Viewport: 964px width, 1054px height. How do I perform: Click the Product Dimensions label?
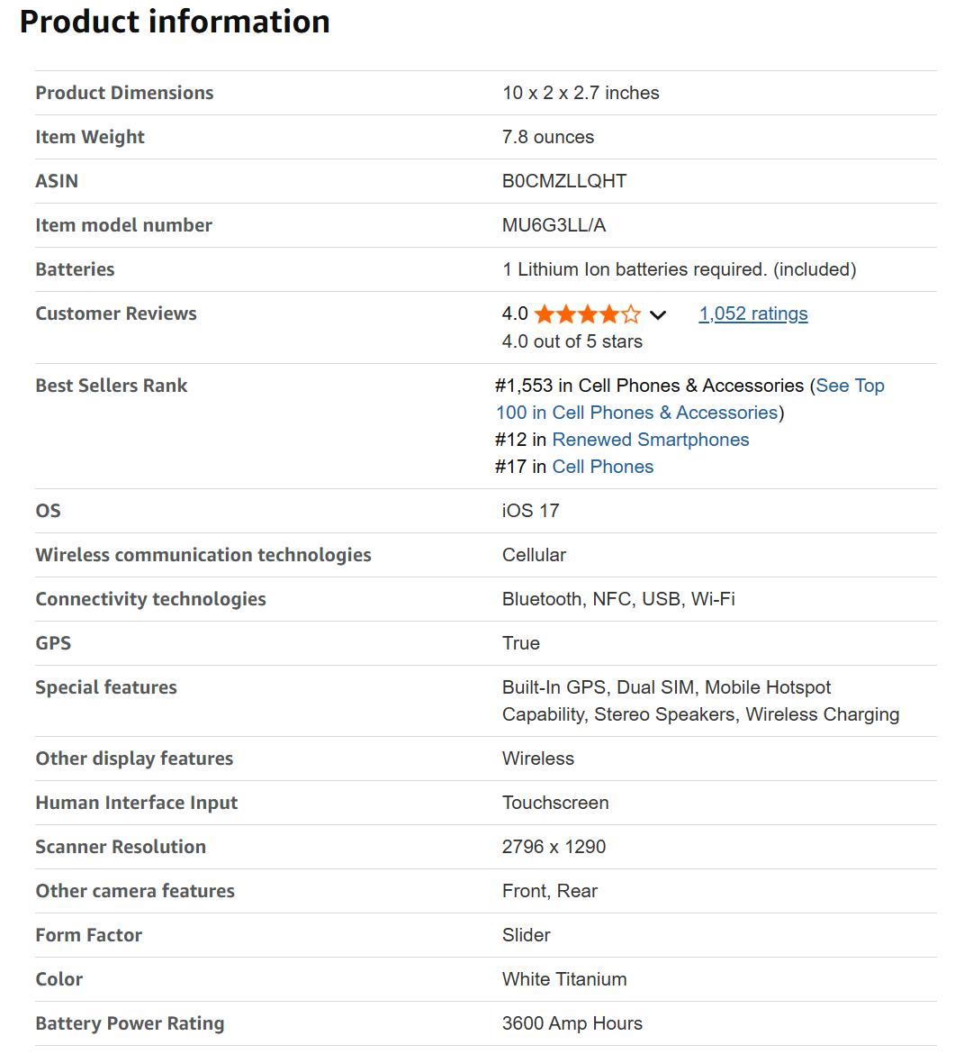pos(124,93)
